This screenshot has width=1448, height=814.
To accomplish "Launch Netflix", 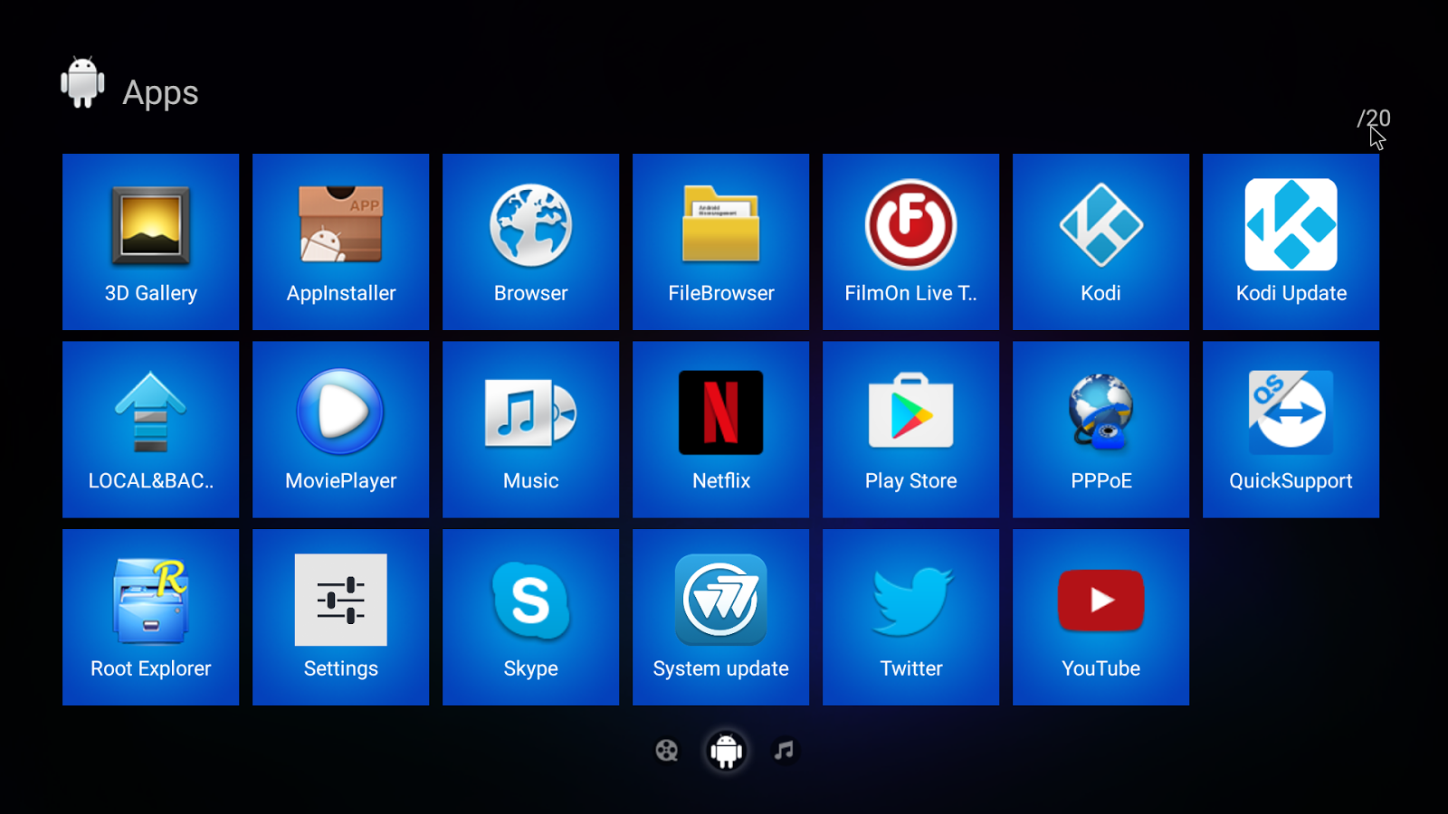I will click(x=720, y=430).
